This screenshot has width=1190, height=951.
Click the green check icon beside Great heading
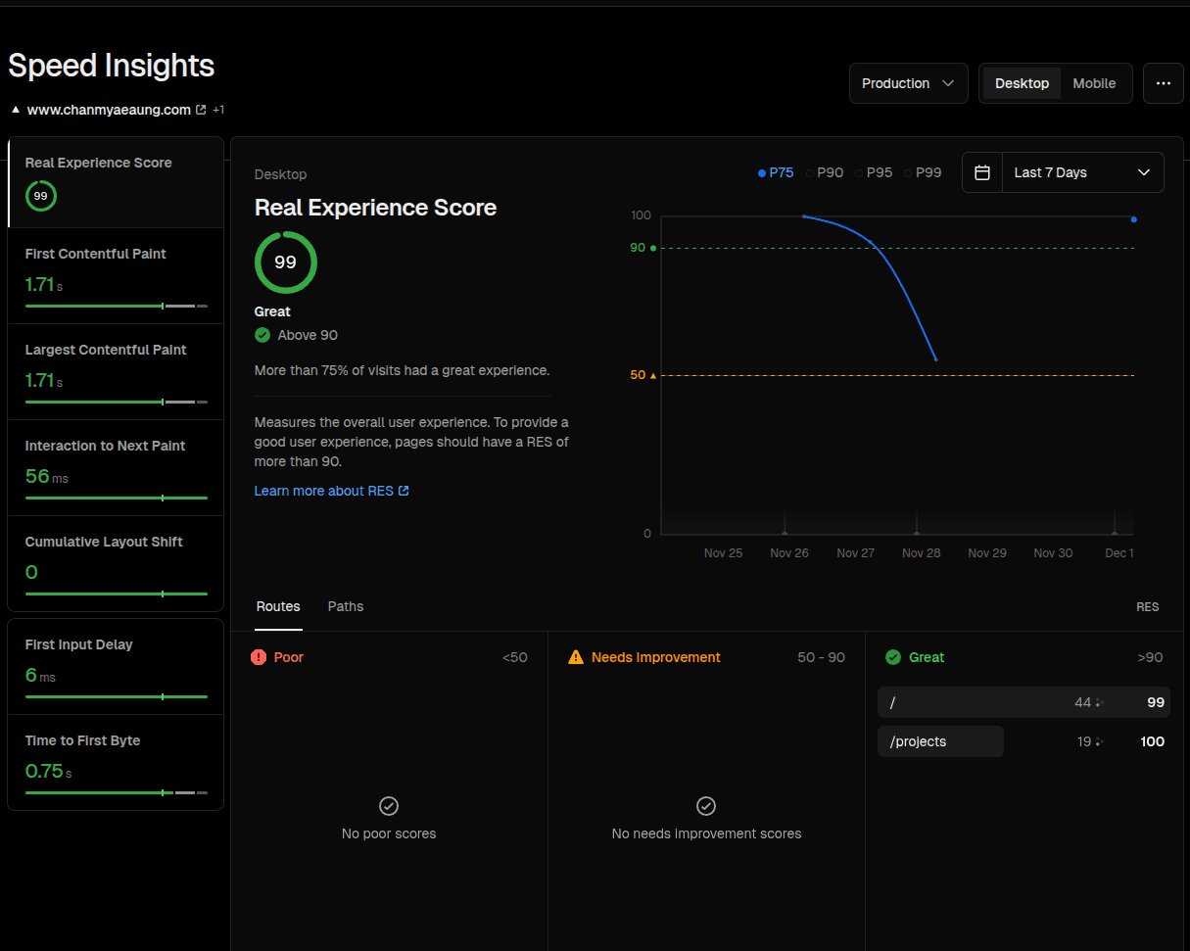coord(894,657)
